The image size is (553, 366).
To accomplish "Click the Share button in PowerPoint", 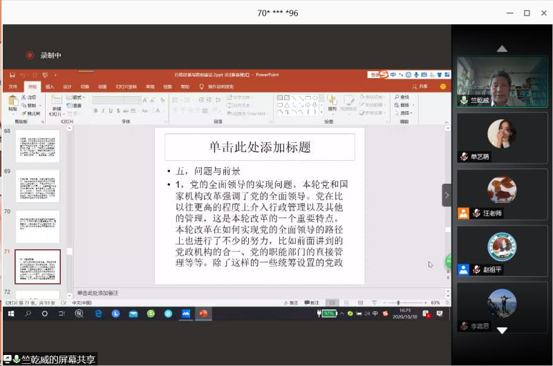I will coord(420,87).
